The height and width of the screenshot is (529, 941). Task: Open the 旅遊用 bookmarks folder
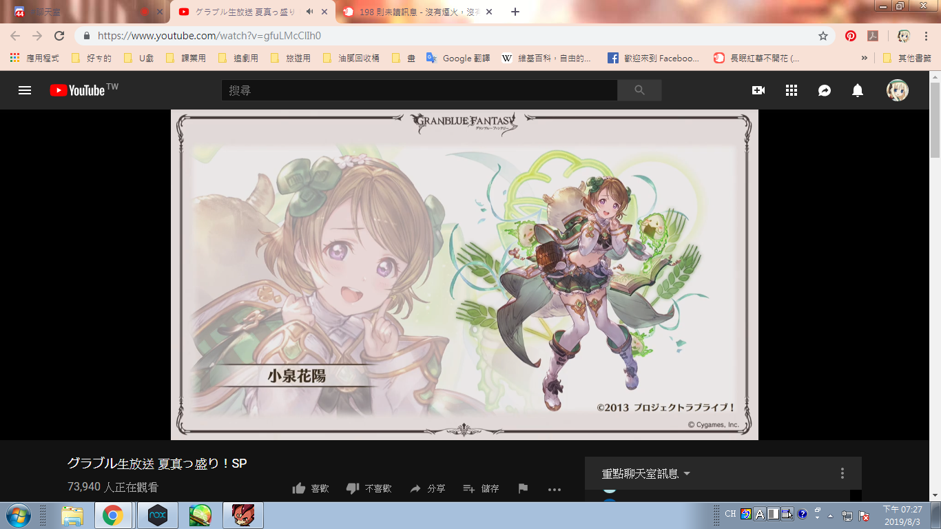[290, 58]
